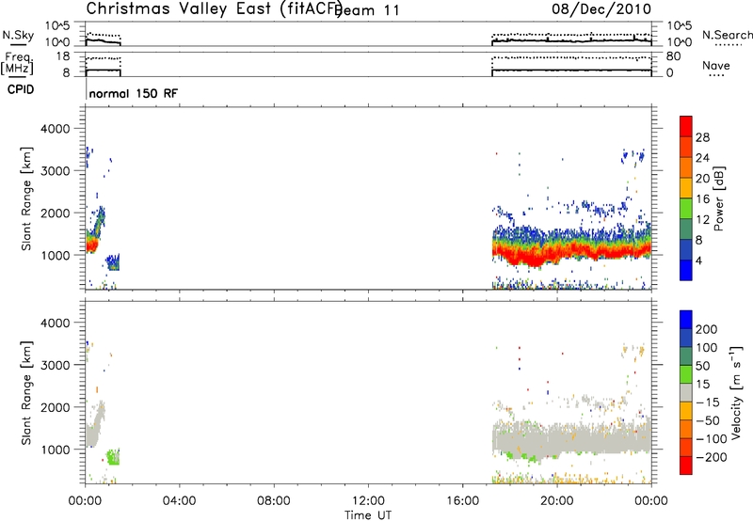Select the 'normal 150 RF' mode text

tap(133, 93)
